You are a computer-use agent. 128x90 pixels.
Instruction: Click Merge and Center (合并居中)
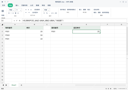[35, 12]
